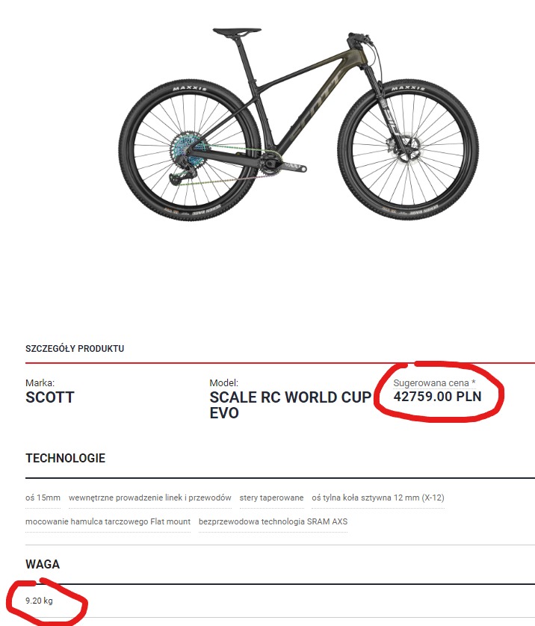Click the bike's front wheel disc brake
Screen dimensions: 535x626
pyautogui.click(x=403, y=149)
